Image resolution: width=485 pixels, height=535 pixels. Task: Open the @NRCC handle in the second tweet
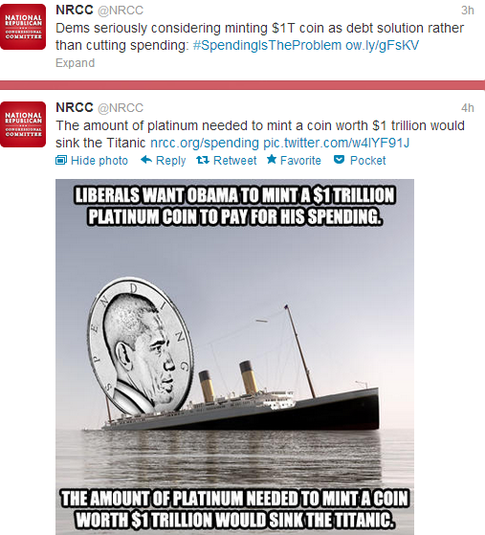click(x=121, y=108)
